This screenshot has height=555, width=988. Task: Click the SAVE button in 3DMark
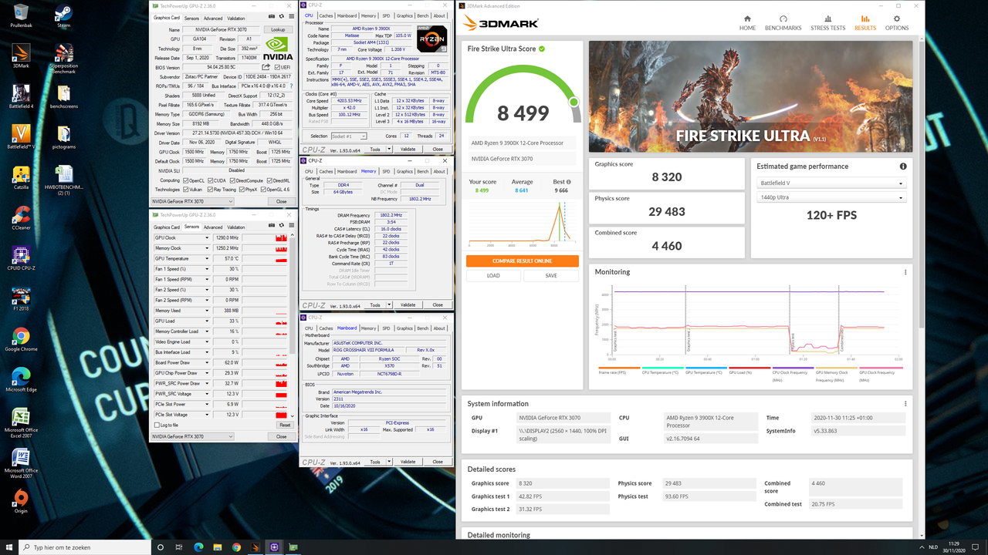(551, 275)
